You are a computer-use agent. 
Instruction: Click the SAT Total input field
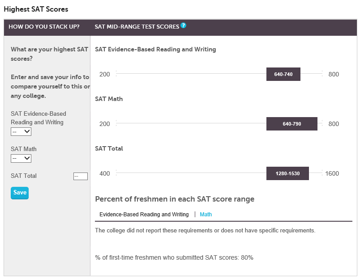(x=81, y=176)
